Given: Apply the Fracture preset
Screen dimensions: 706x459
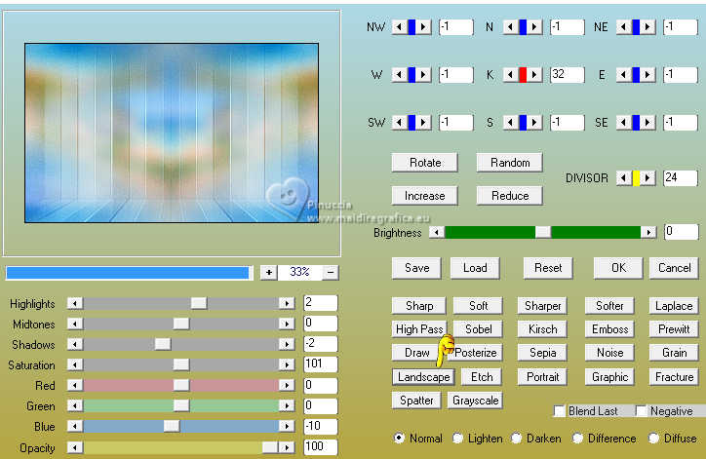Looking at the screenshot, I should point(674,377).
